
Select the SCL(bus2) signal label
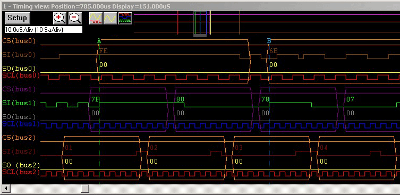tap(21, 172)
